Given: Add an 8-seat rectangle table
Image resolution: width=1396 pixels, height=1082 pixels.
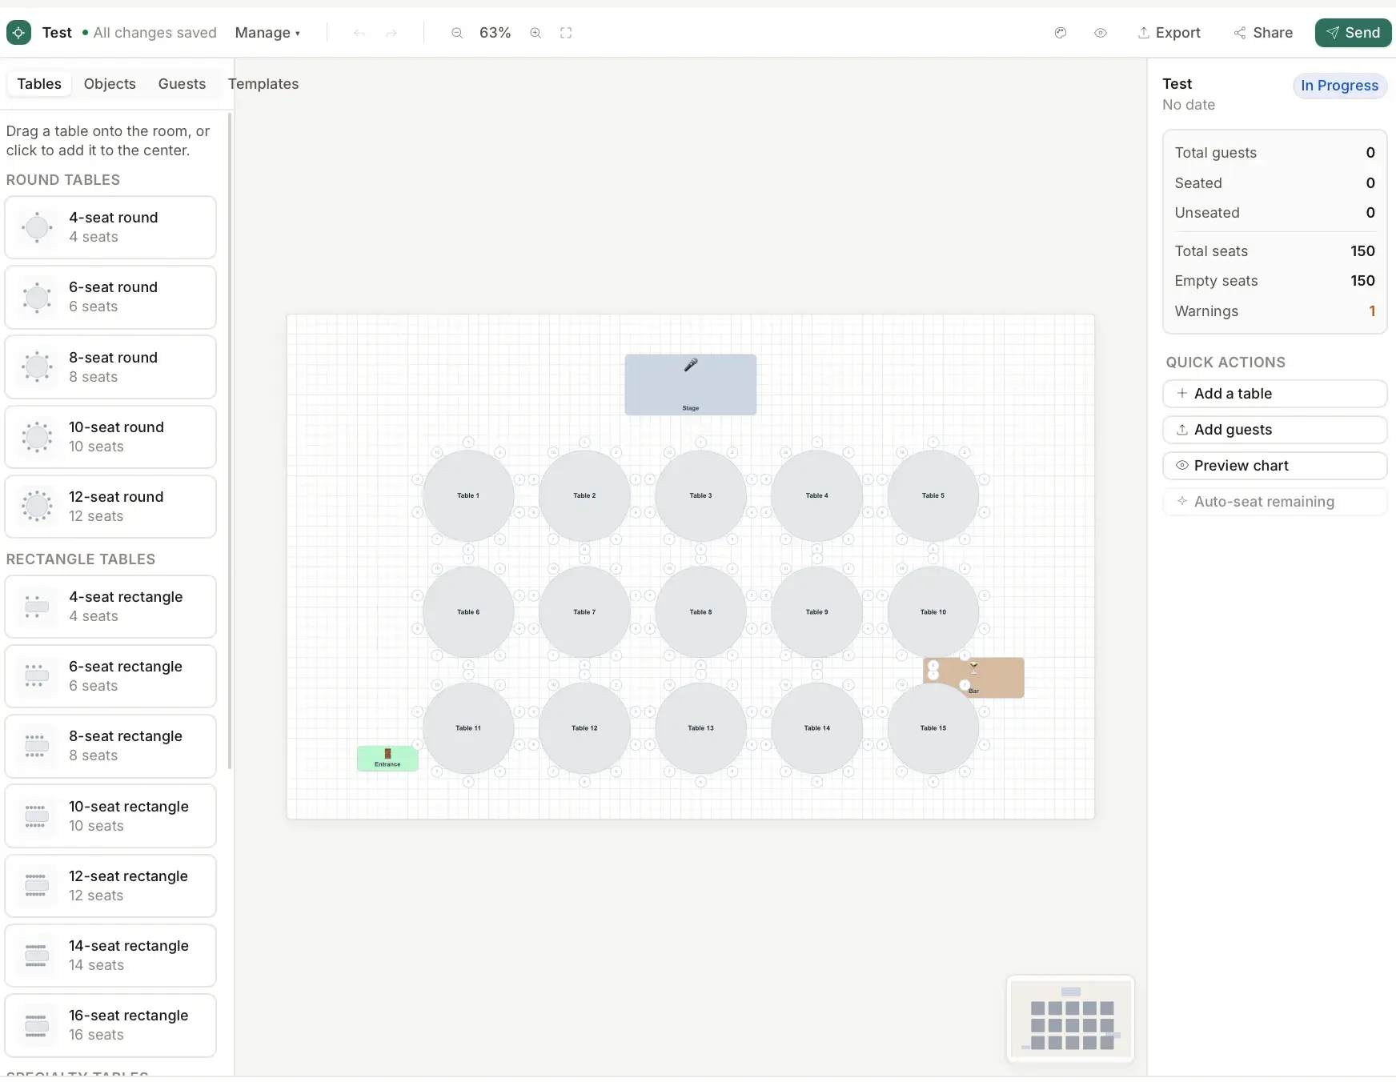Looking at the screenshot, I should pos(110,746).
